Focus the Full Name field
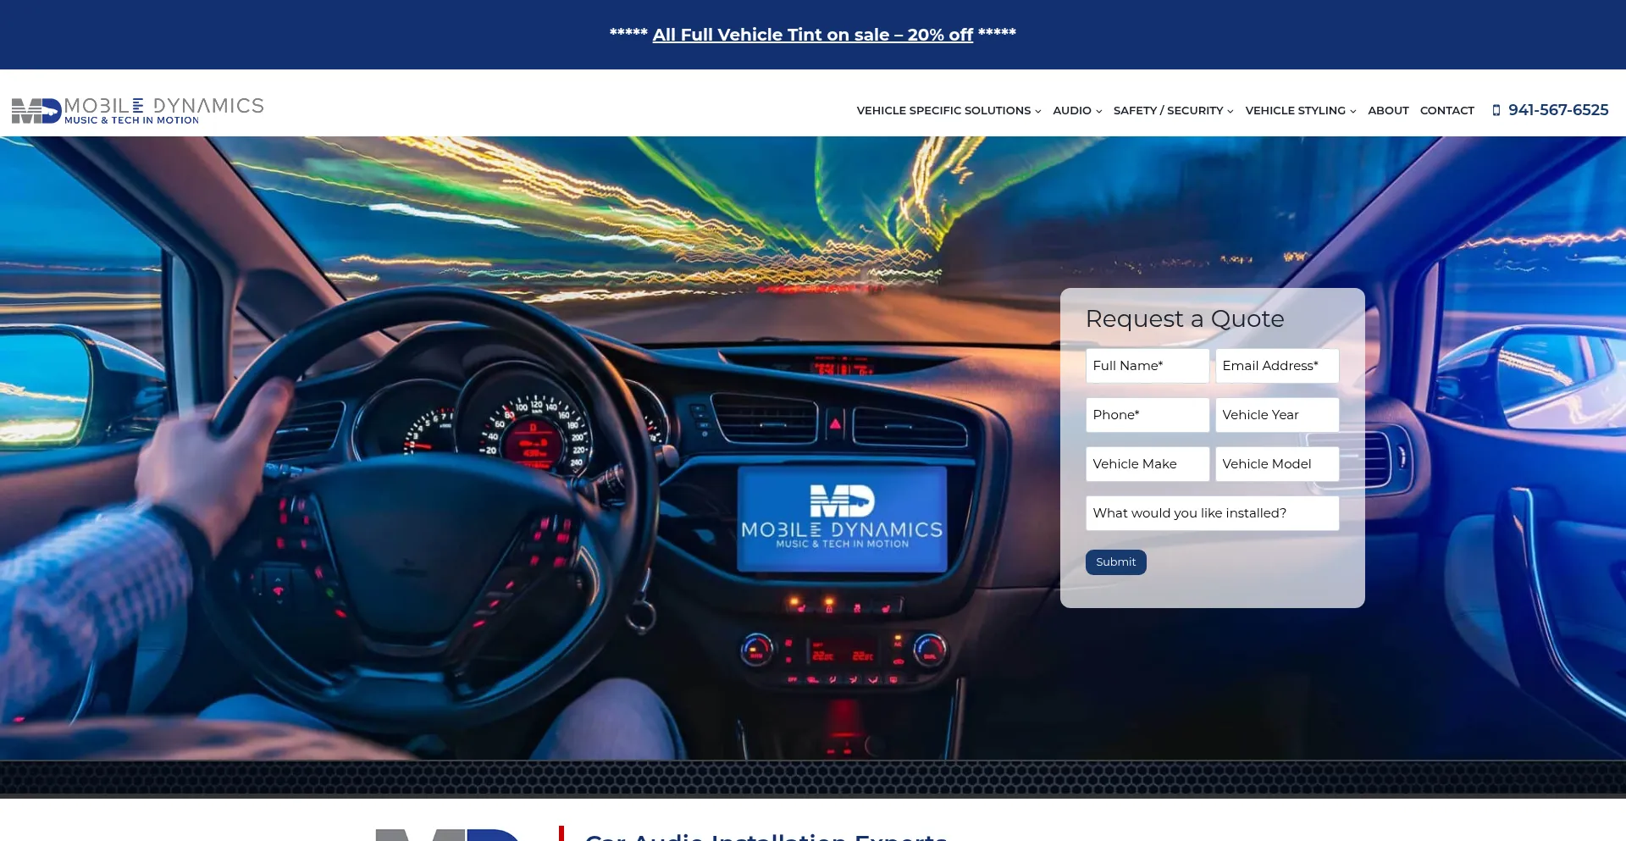Viewport: 1626px width, 841px height. 1147,366
